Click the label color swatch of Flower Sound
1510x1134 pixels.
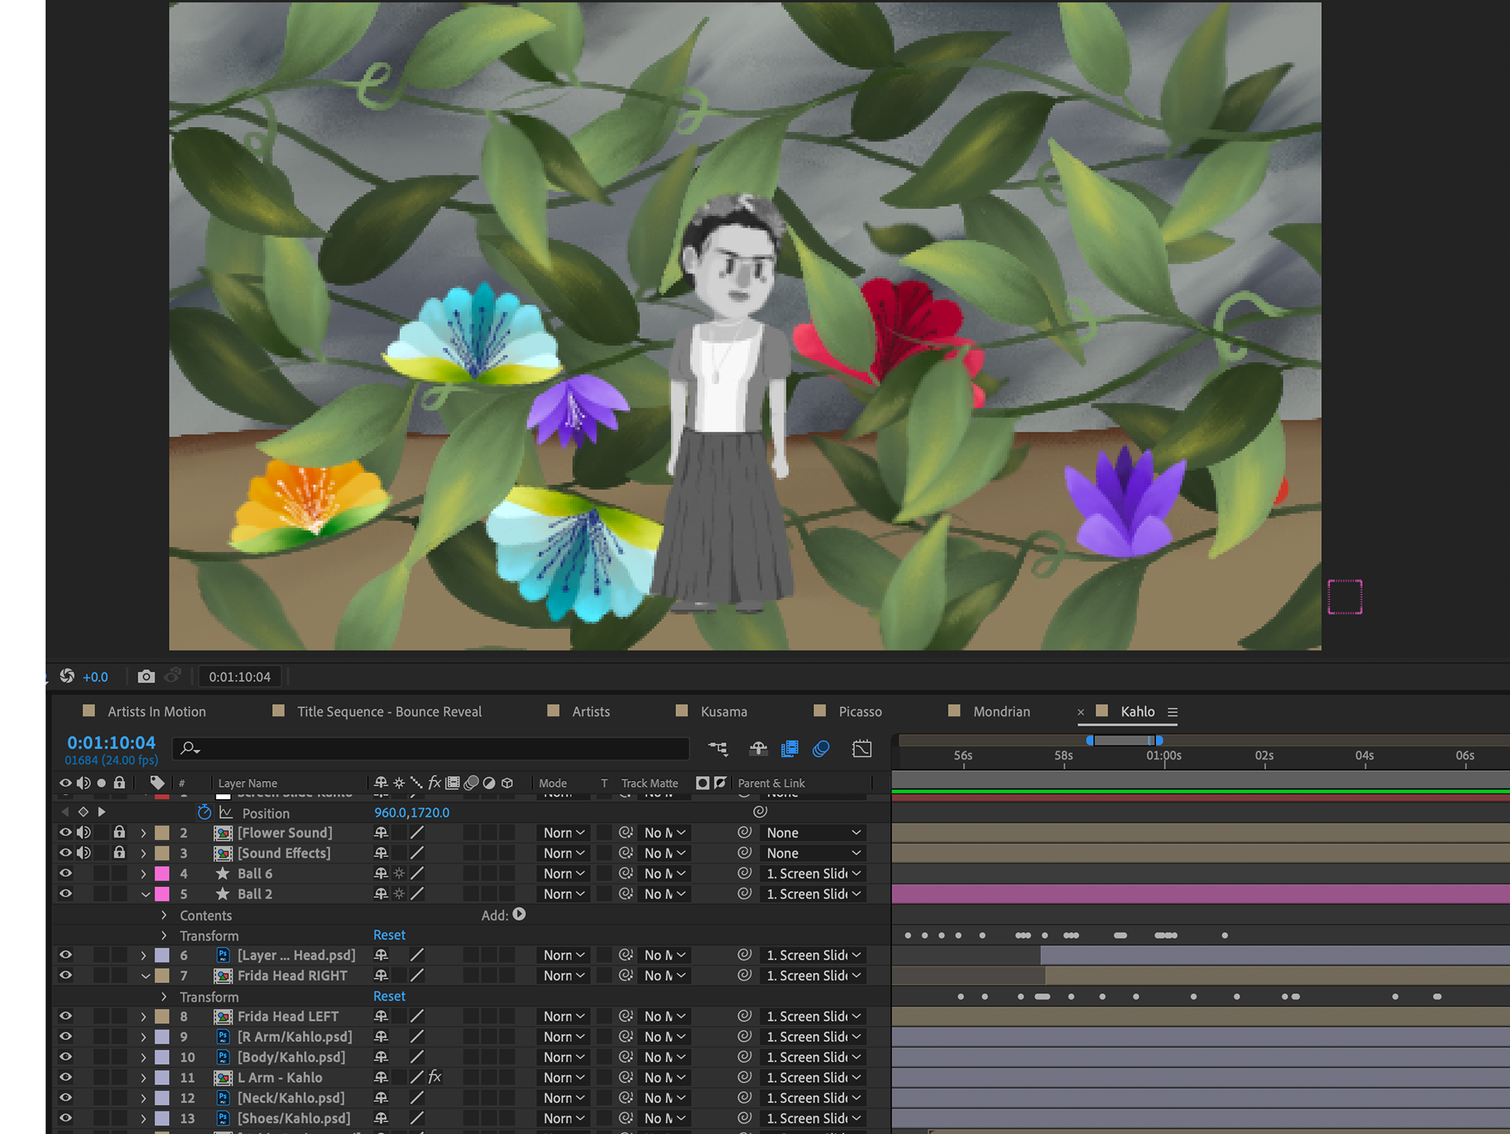point(163,833)
